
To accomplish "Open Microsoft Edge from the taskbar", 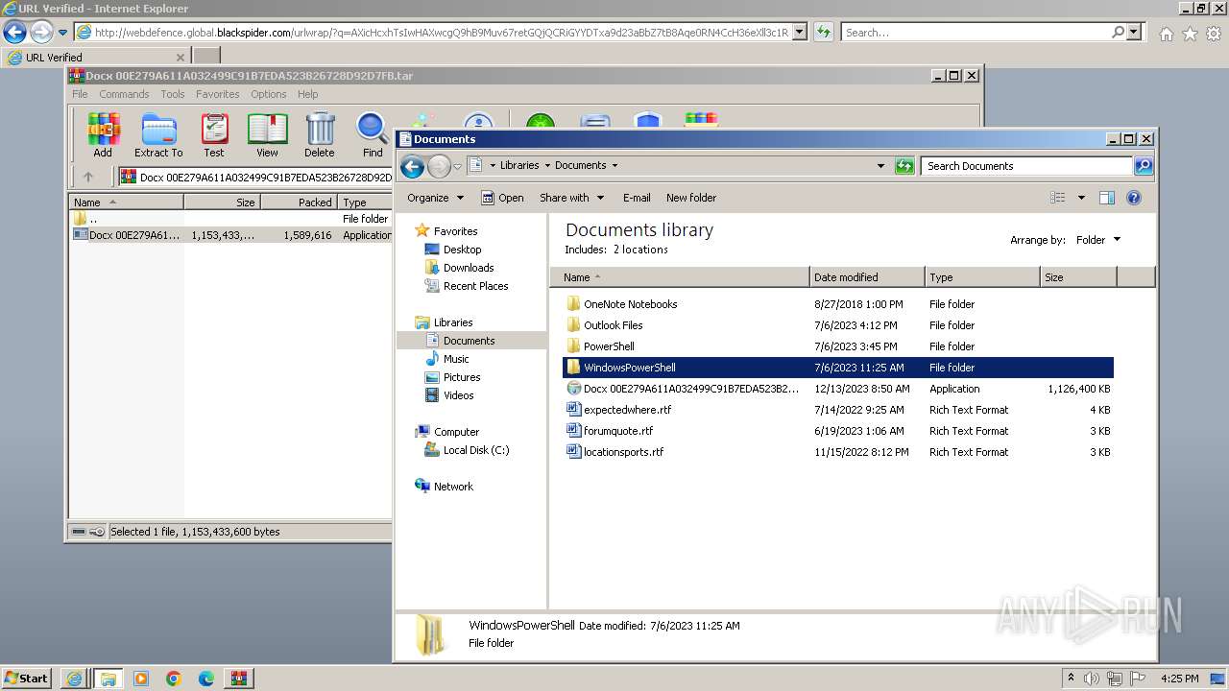I will pyautogui.click(x=206, y=679).
